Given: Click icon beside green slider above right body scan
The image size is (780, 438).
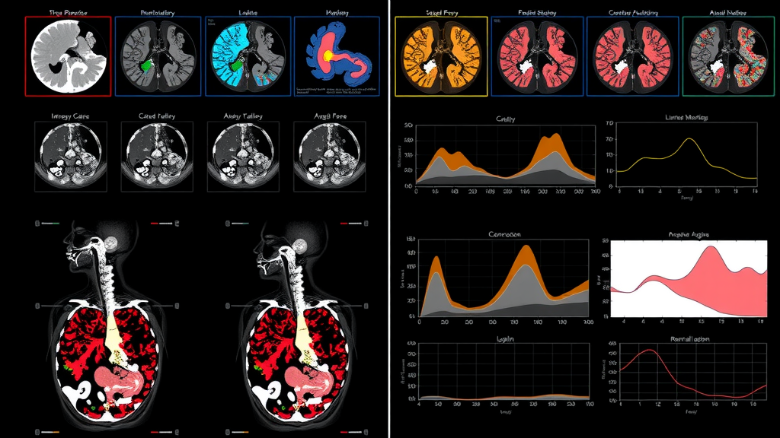Looking at the screenshot, I should [228, 224].
